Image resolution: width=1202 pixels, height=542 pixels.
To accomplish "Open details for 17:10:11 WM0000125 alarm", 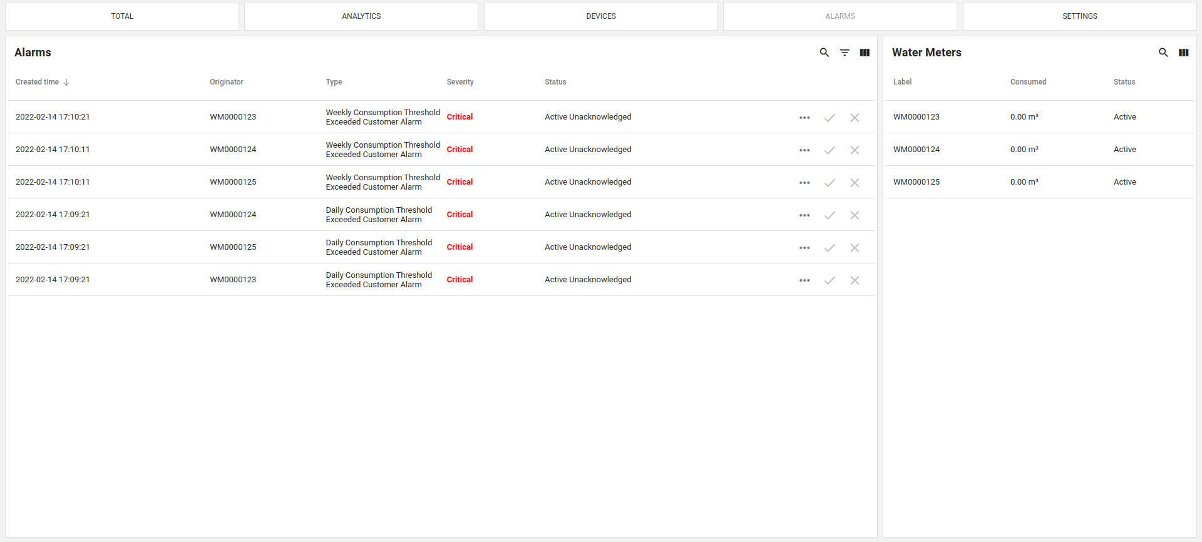I will pyautogui.click(x=804, y=183).
